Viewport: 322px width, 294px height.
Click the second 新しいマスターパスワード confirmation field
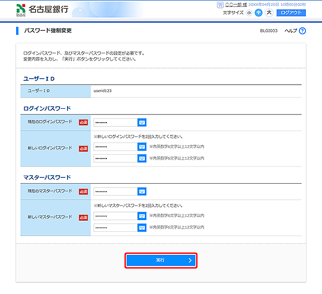[114, 227]
